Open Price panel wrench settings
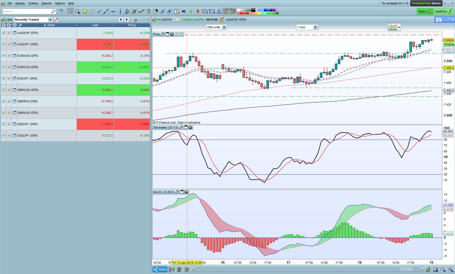Screen dimensions: 455x274 [163, 34]
